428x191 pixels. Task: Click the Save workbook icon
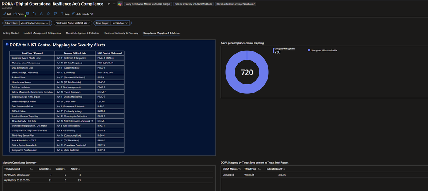point(27,14)
